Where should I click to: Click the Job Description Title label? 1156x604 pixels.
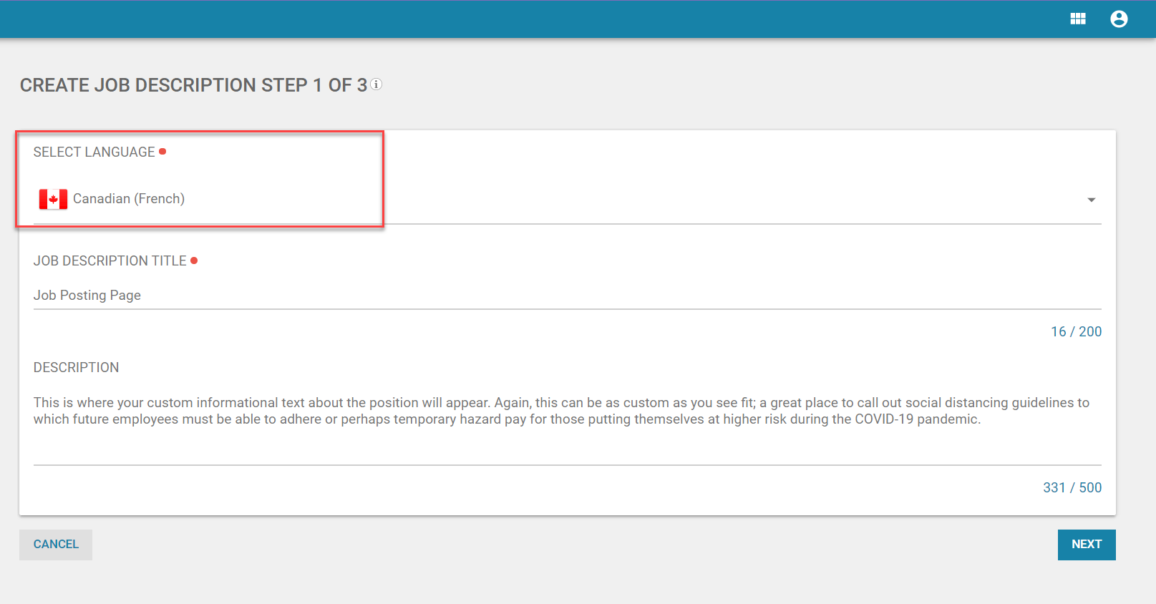point(110,261)
